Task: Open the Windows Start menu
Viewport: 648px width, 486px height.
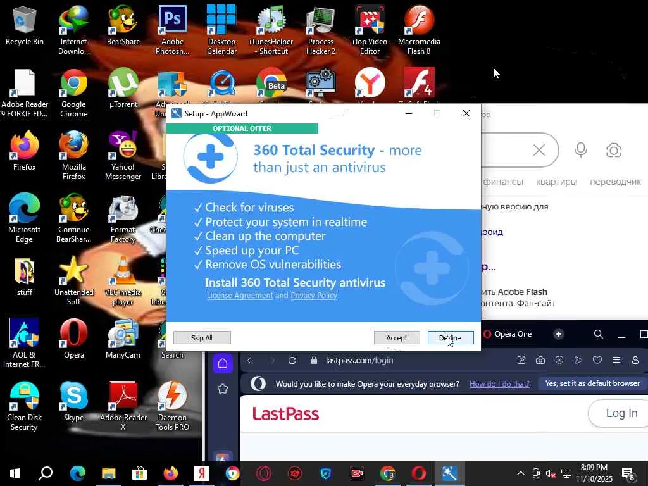Action: [15, 473]
